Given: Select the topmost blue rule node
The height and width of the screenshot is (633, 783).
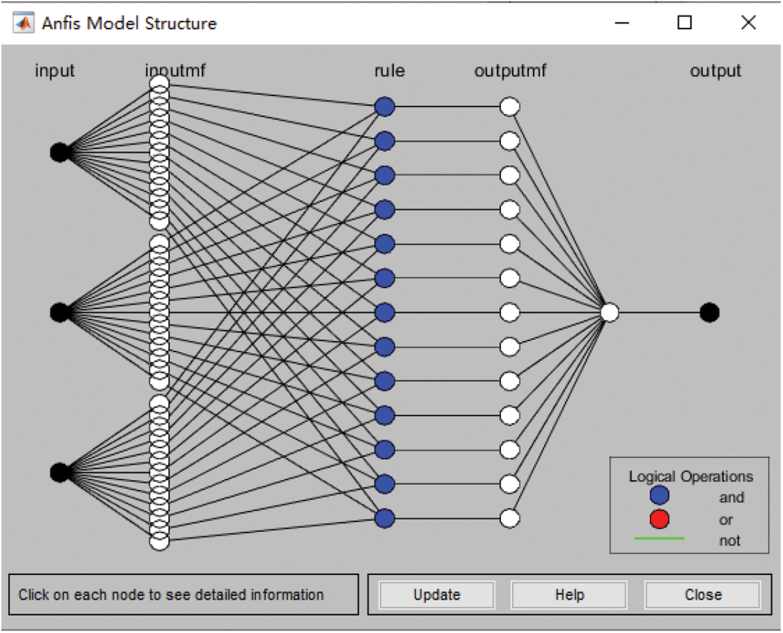Looking at the screenshot, I should tap(385, 107).
